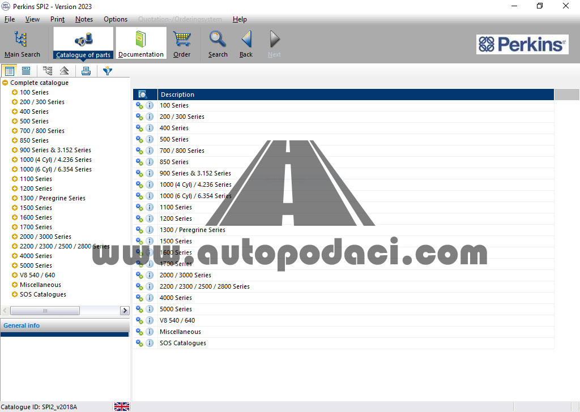Click gears icon for 100 Series row
The width and height of the screenshot is (580, 412).
139,105
